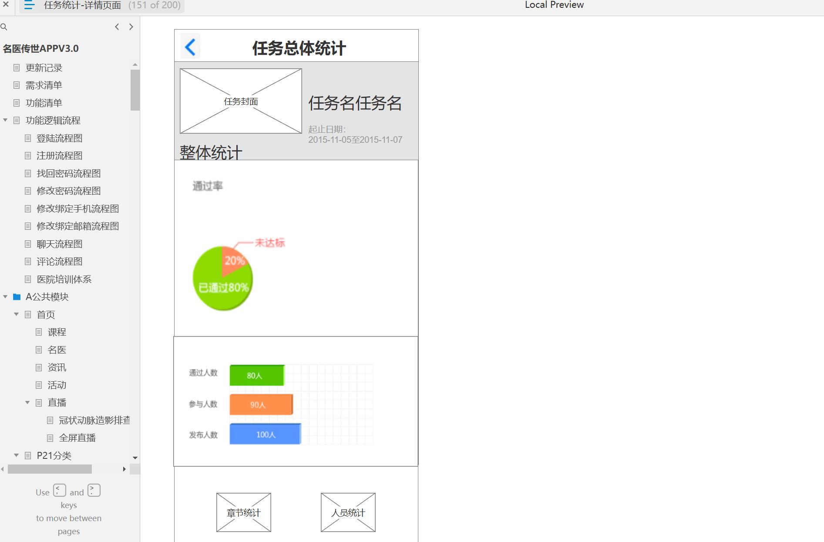824x542 pixels.
Task: Click the green 80人 bar
Action: tap(257, 375)
